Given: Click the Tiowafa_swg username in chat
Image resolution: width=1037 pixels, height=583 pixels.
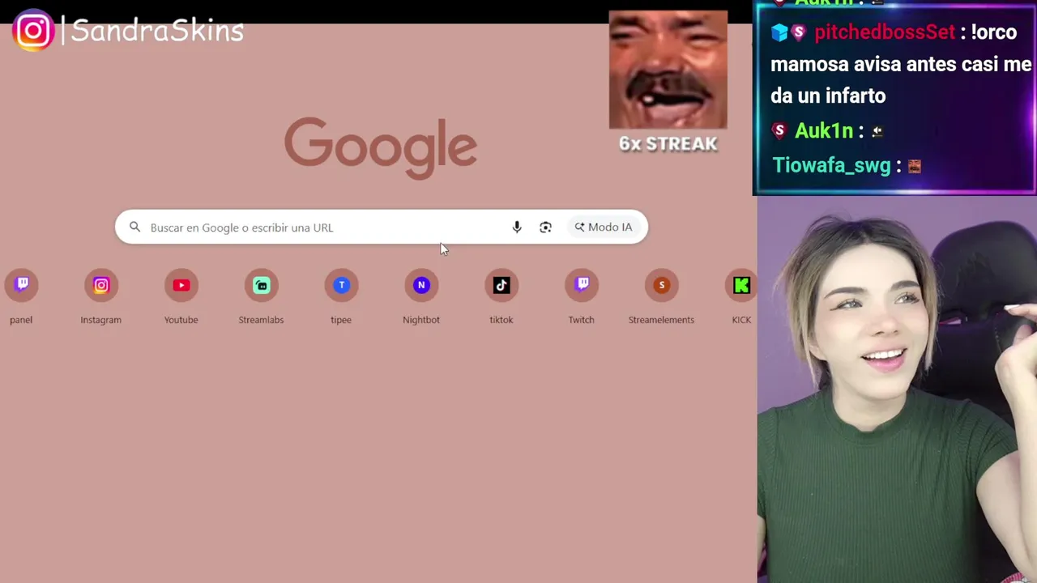Looking at the screenshot, I should coord(831,165).
